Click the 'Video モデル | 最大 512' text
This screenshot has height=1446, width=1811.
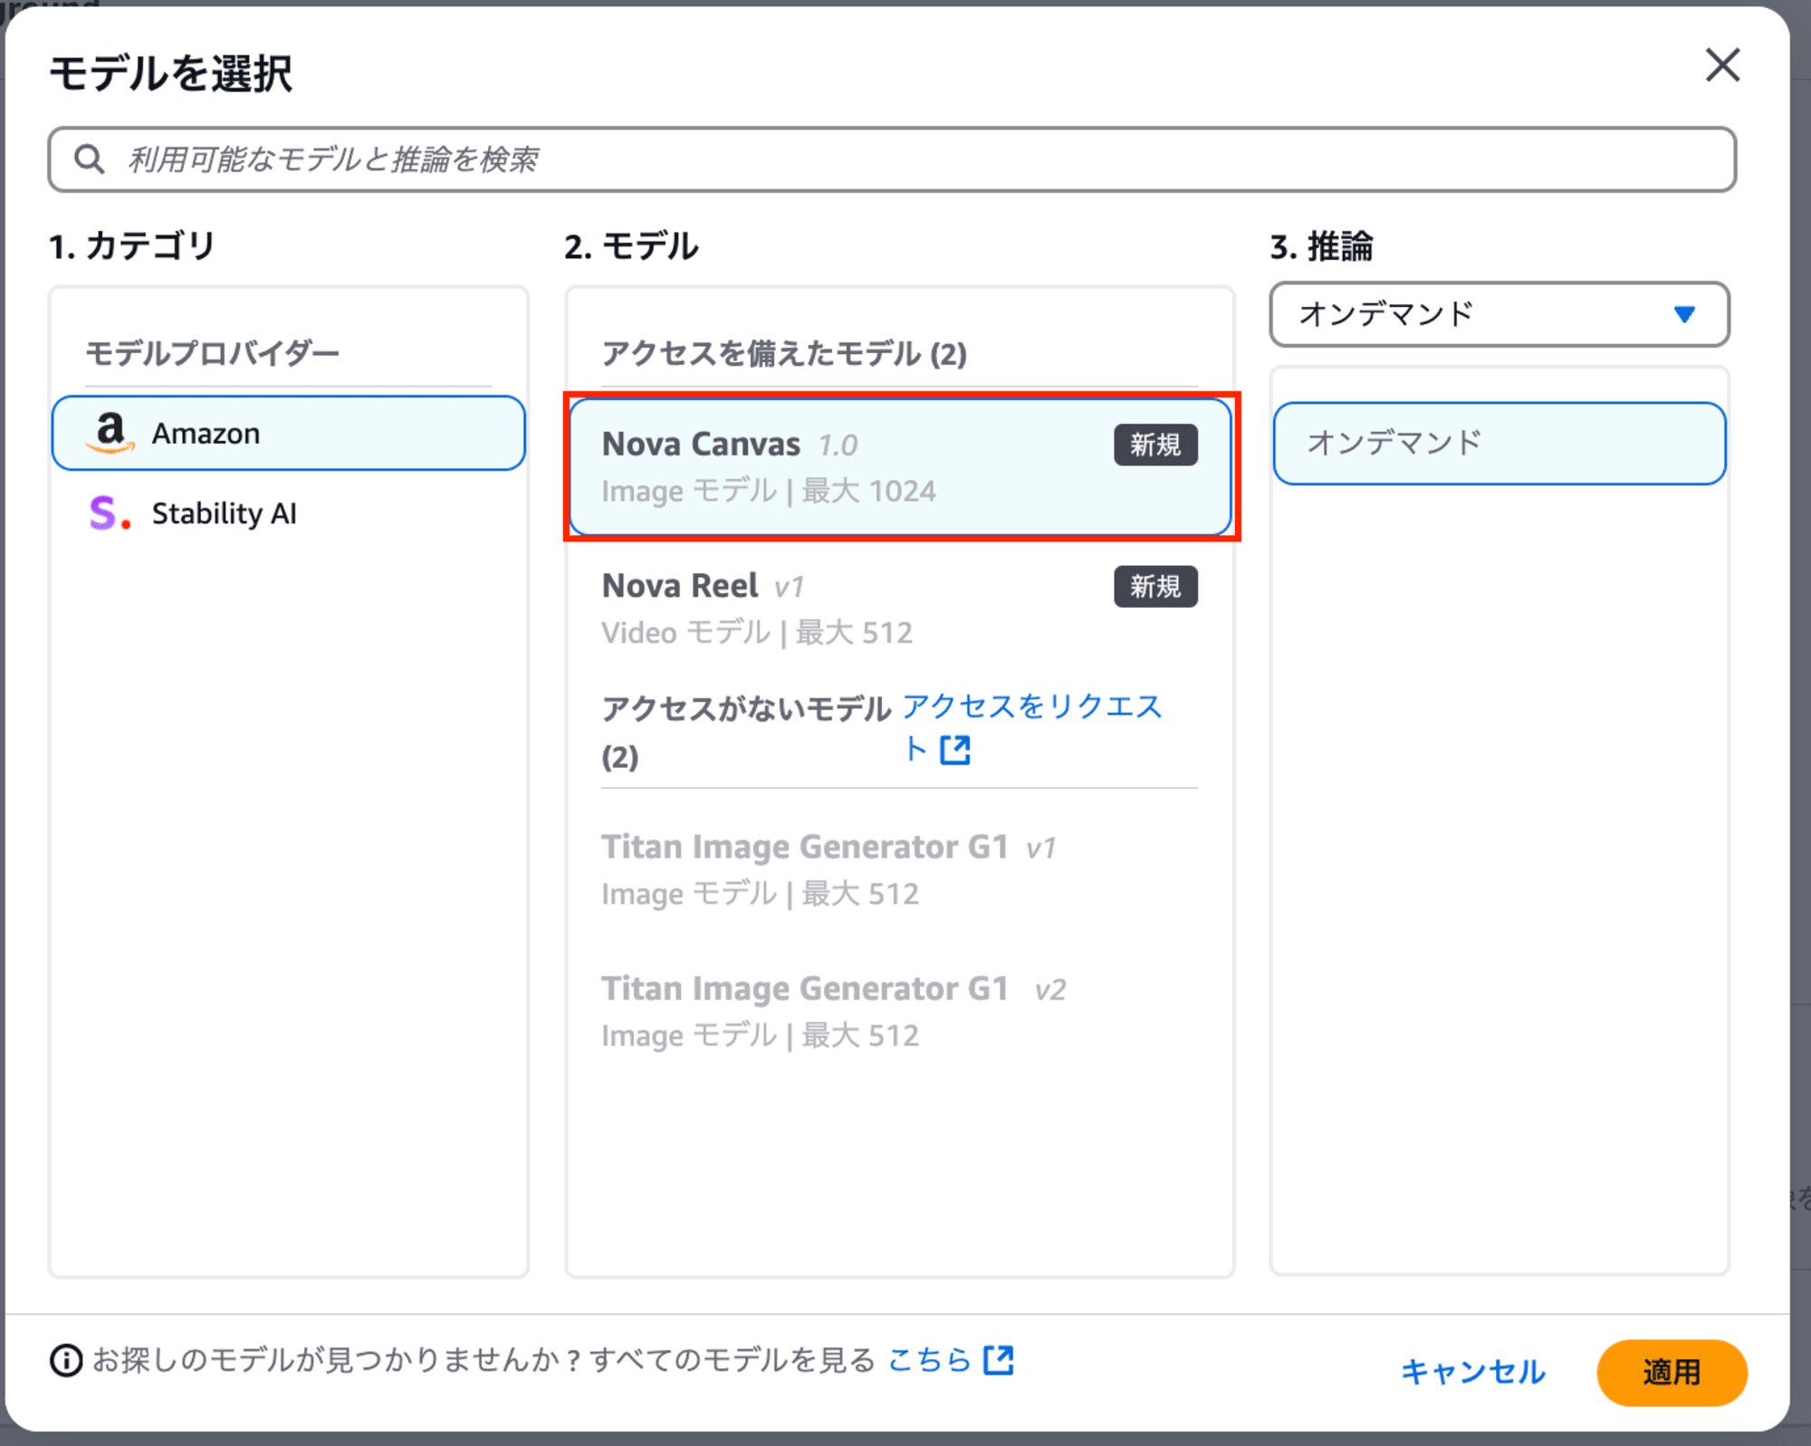click(x=757, y=632)
